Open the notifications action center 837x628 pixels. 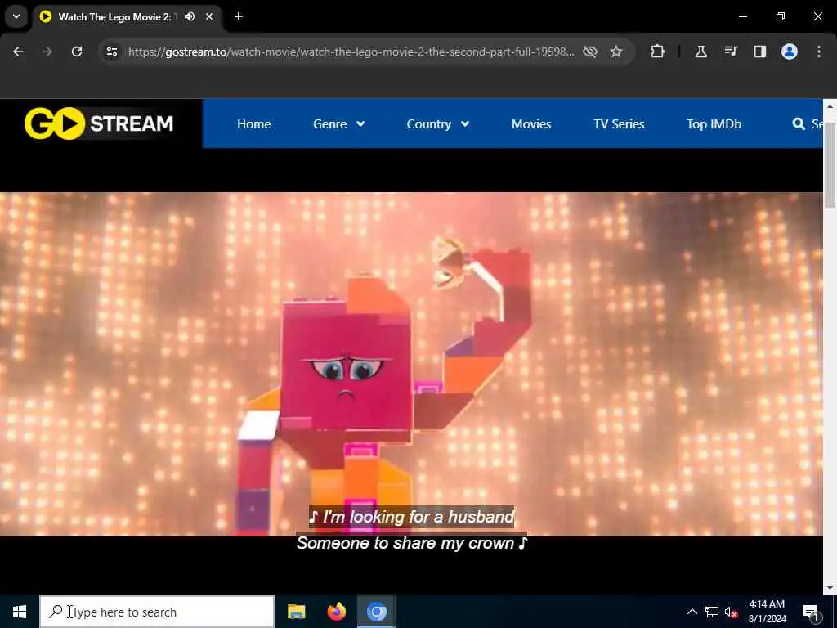[810, 612]
